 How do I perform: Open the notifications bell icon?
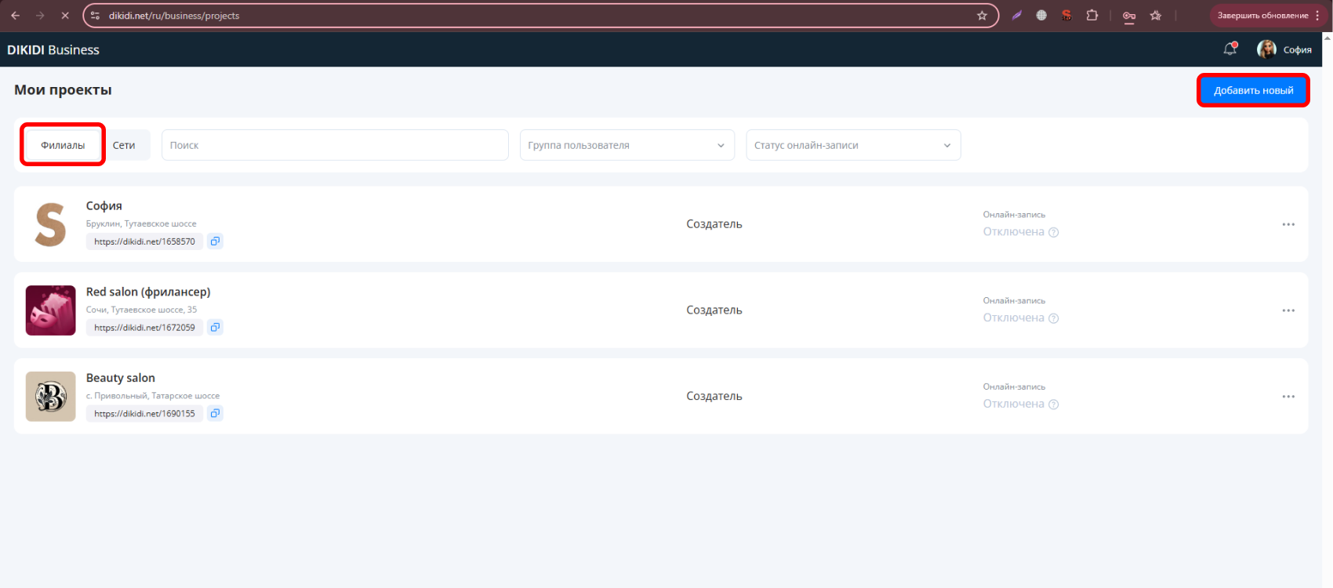pos(1229,49)
